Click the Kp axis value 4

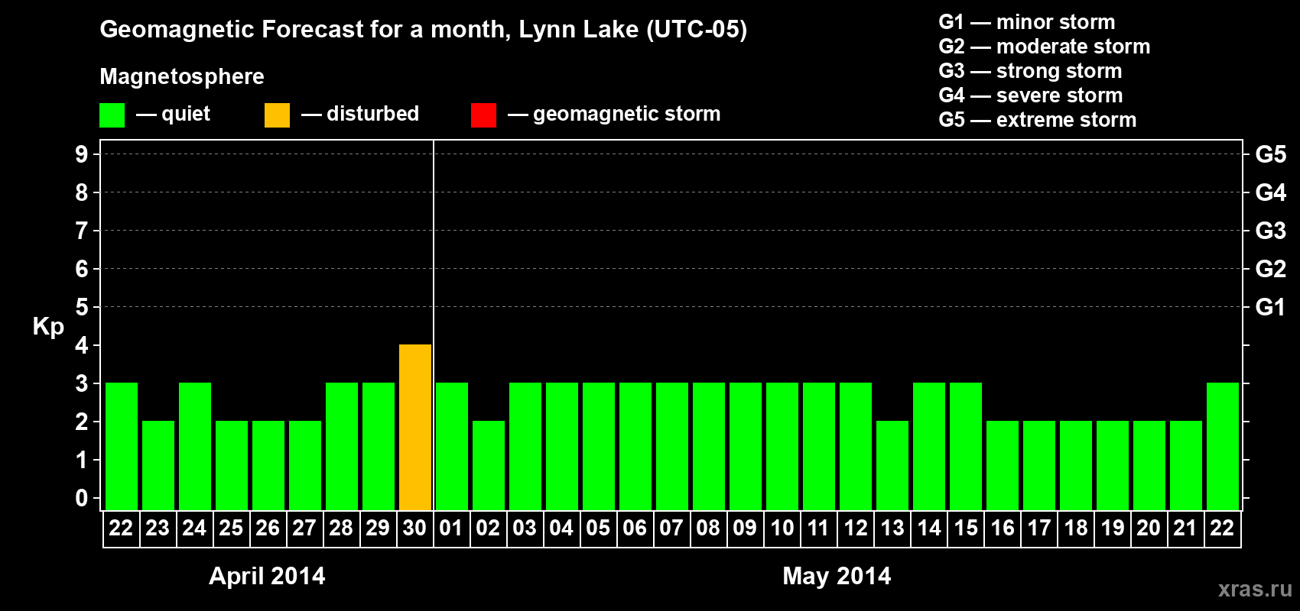82,345
